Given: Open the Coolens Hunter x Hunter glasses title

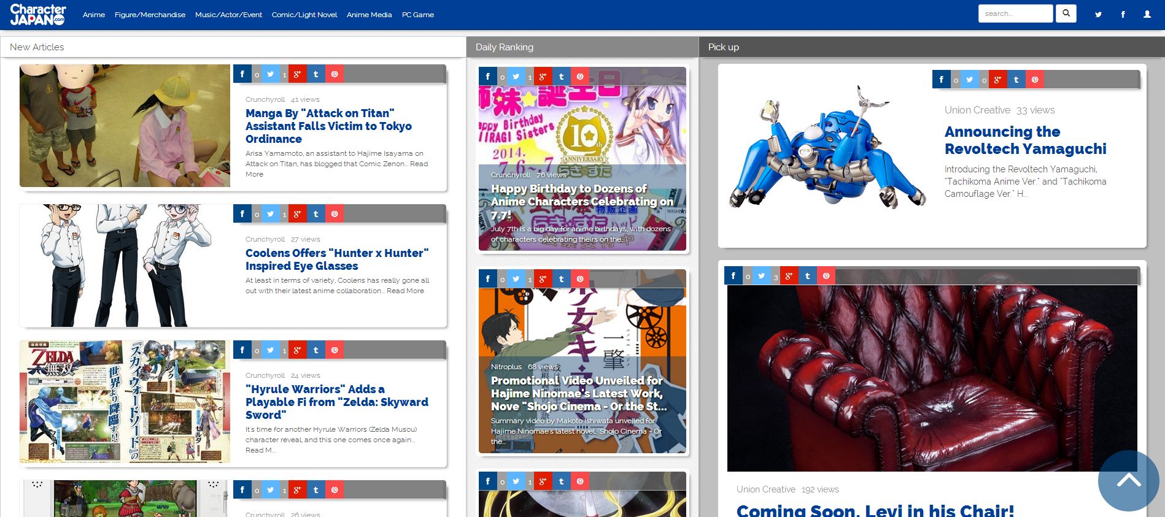Looking at the screenshot, I should [337, 259].
